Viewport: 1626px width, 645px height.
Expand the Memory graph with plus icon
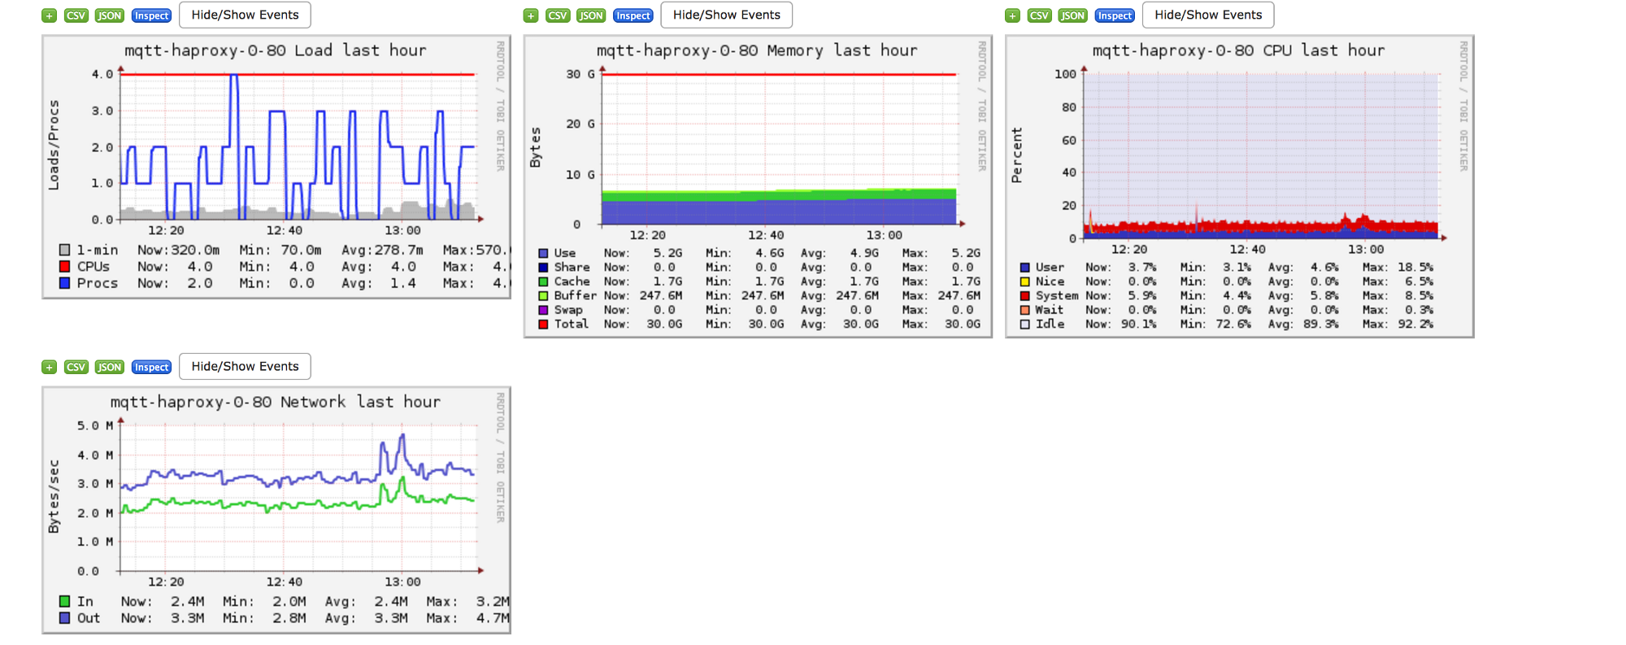point(531,15)
